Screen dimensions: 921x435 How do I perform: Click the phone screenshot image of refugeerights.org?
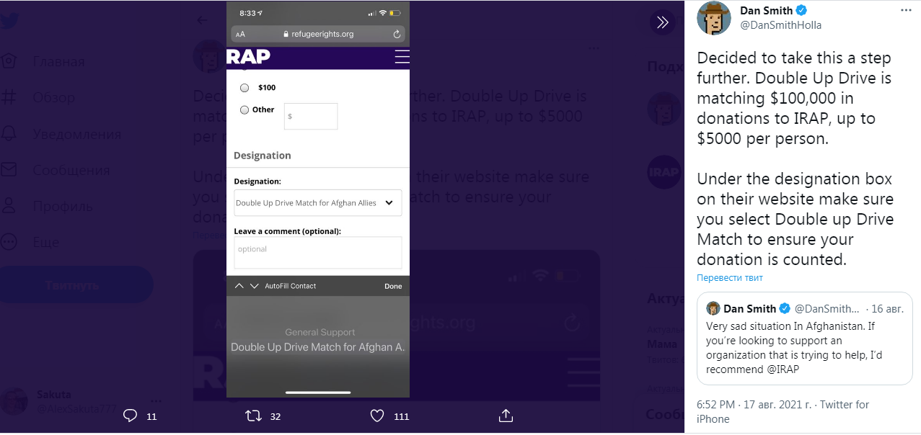coord(318,199)
